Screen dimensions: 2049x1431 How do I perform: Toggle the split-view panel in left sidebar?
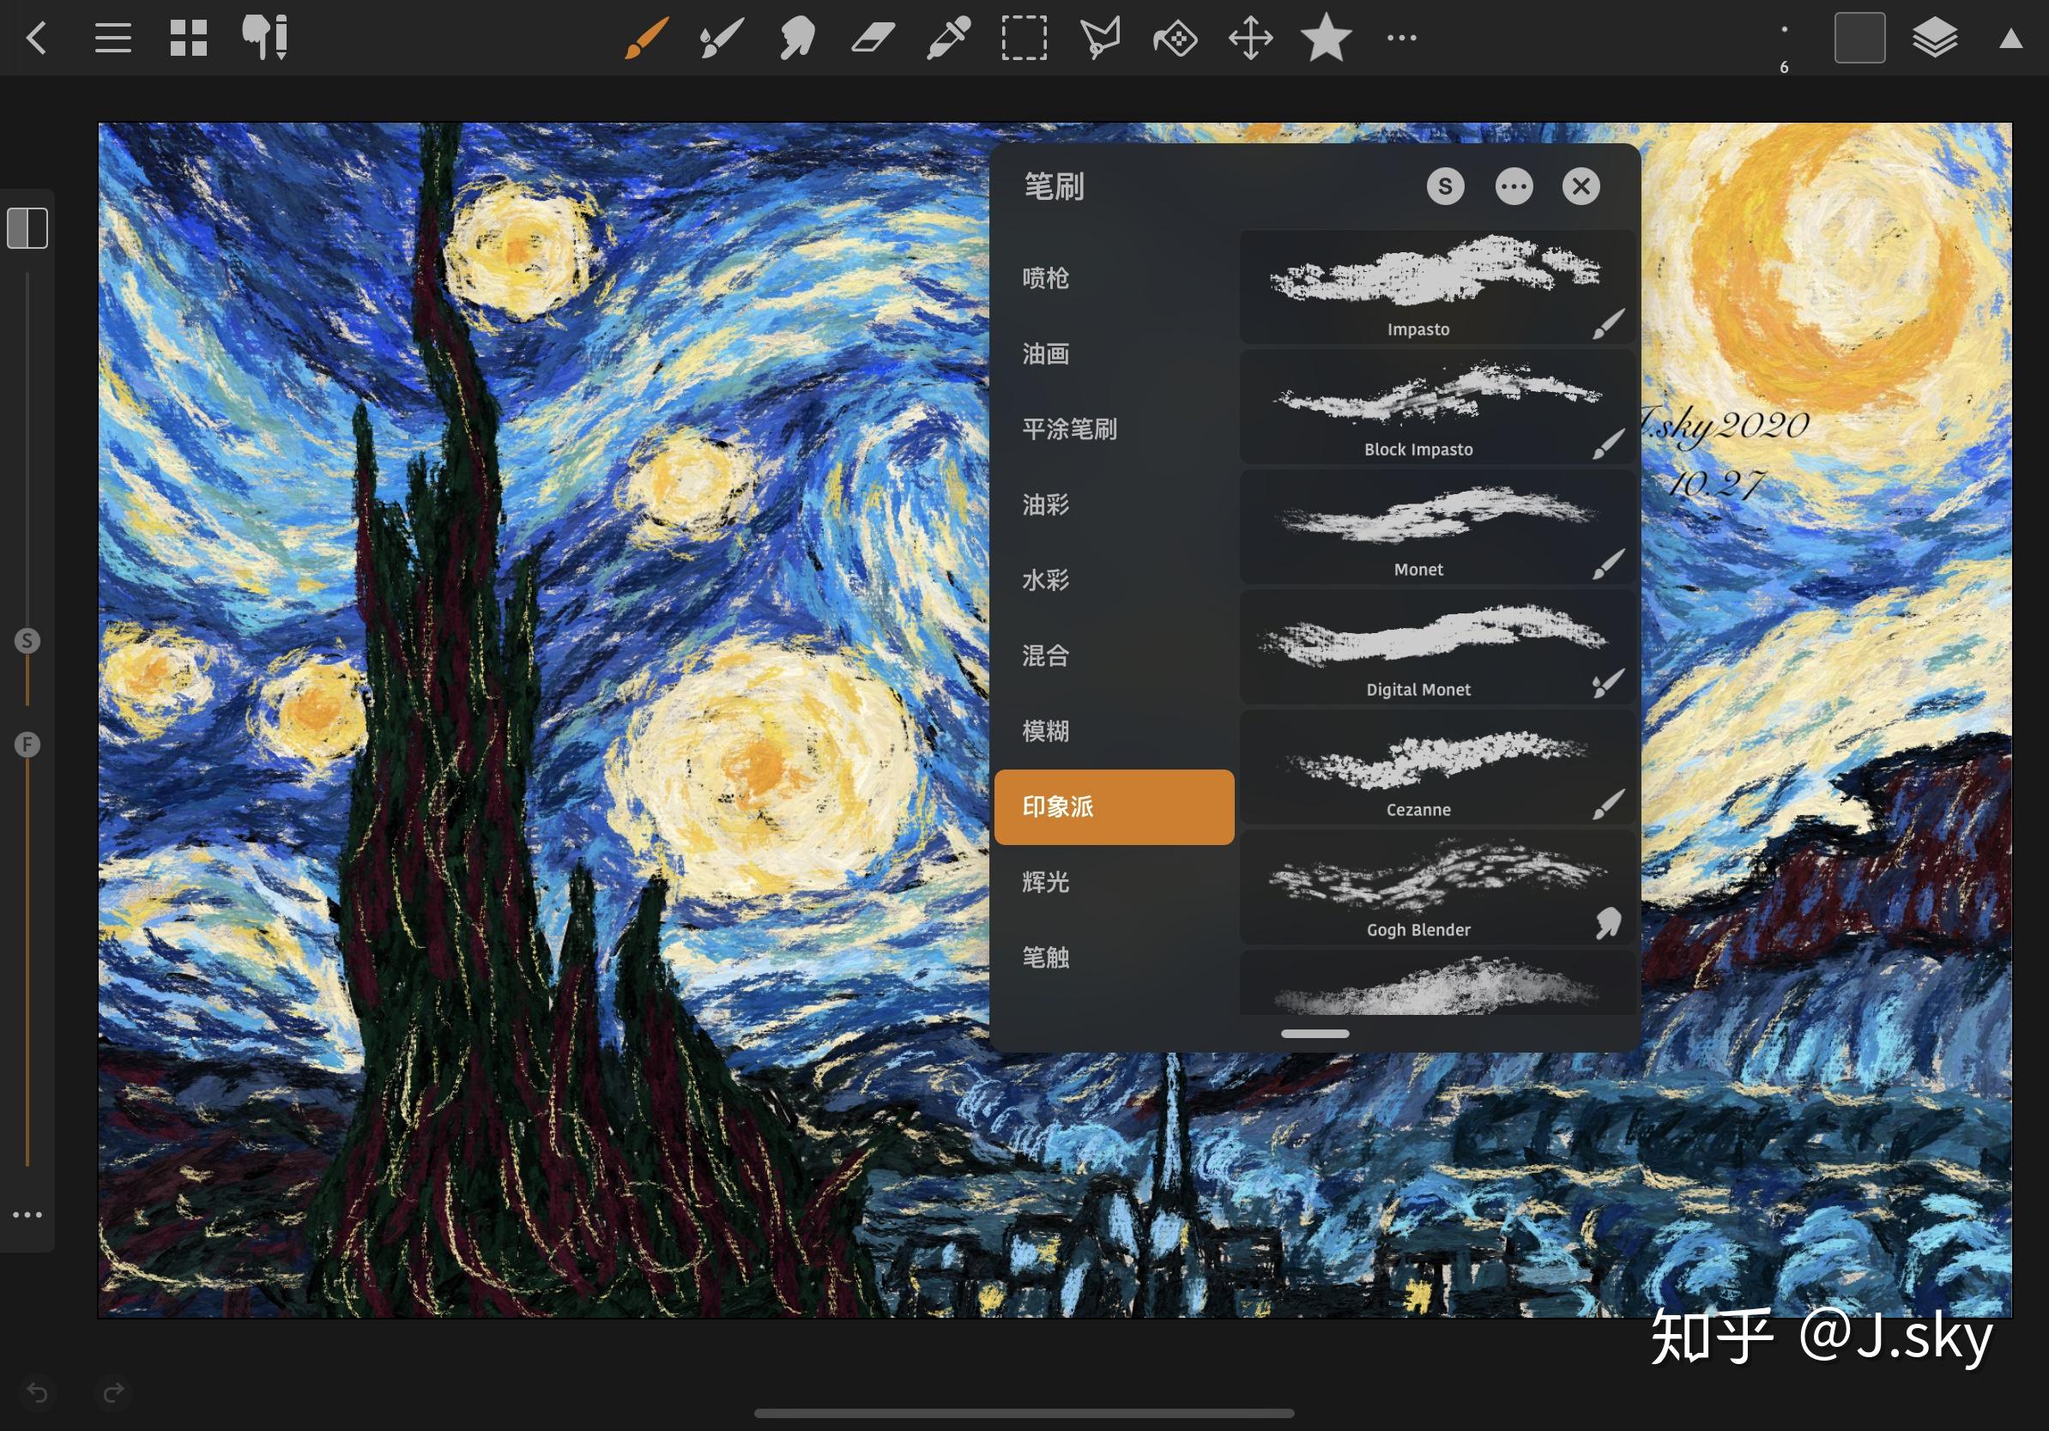pos(27,228)
